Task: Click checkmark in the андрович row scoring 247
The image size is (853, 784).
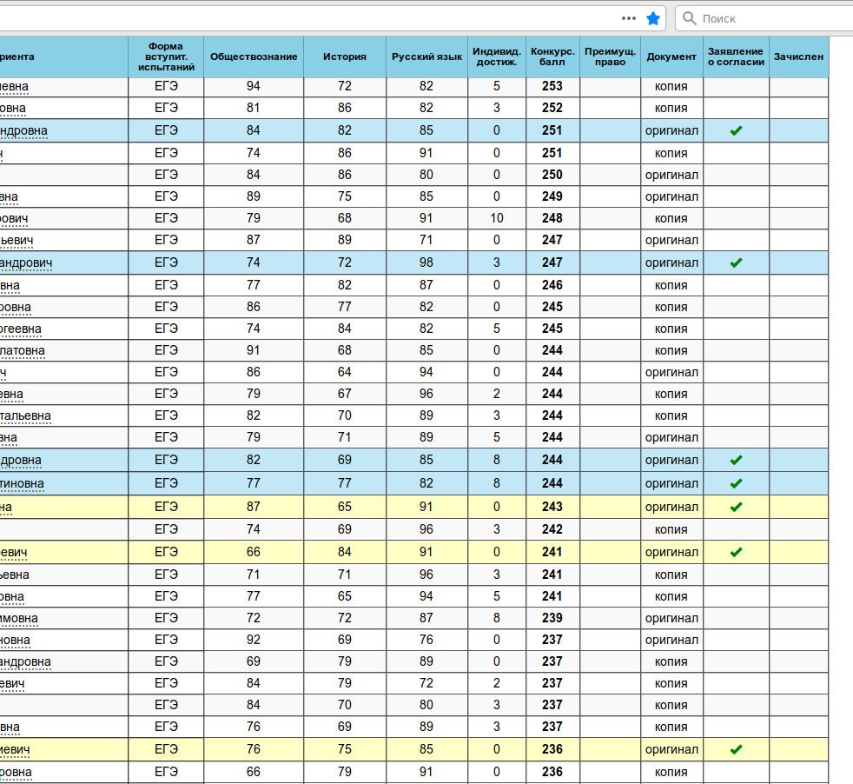Action: [x=736, y=262]
